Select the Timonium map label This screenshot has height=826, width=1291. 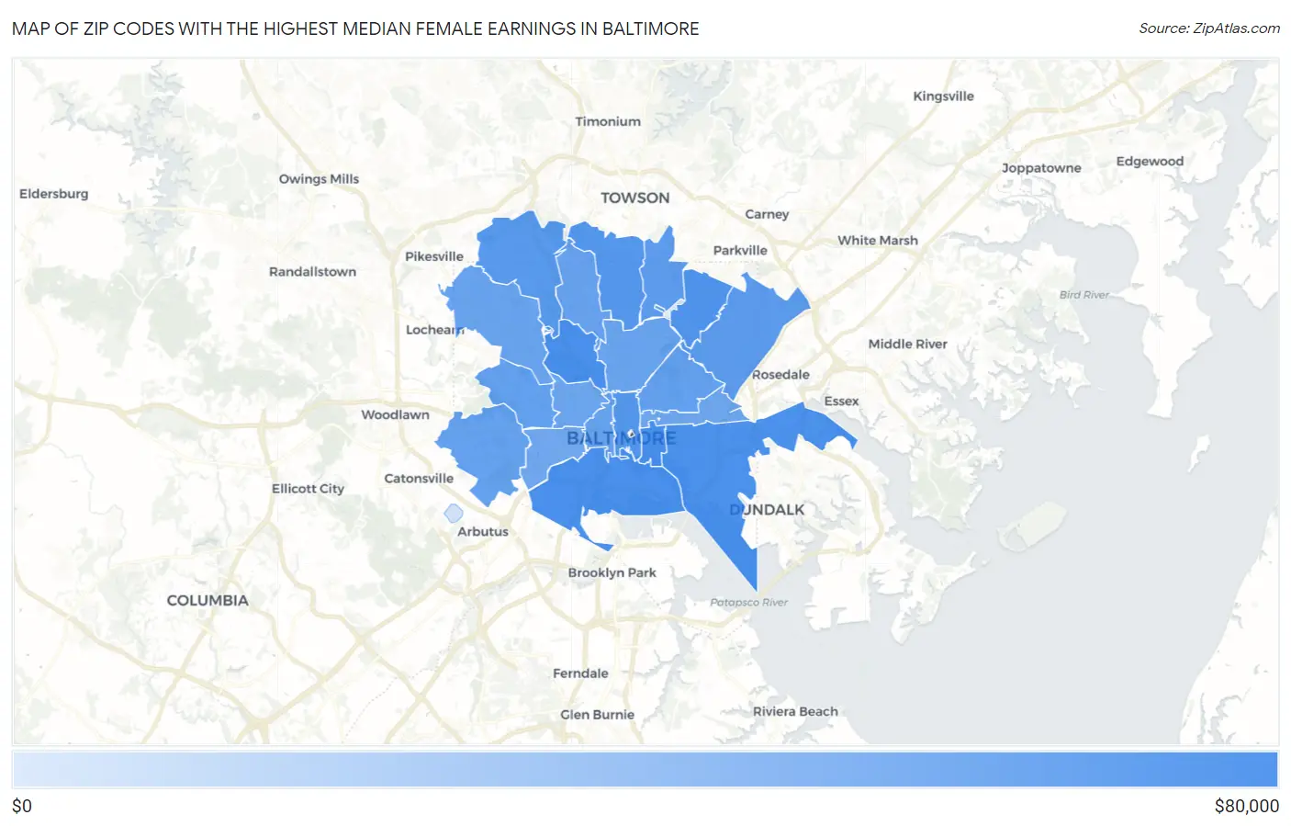point(608,121)
